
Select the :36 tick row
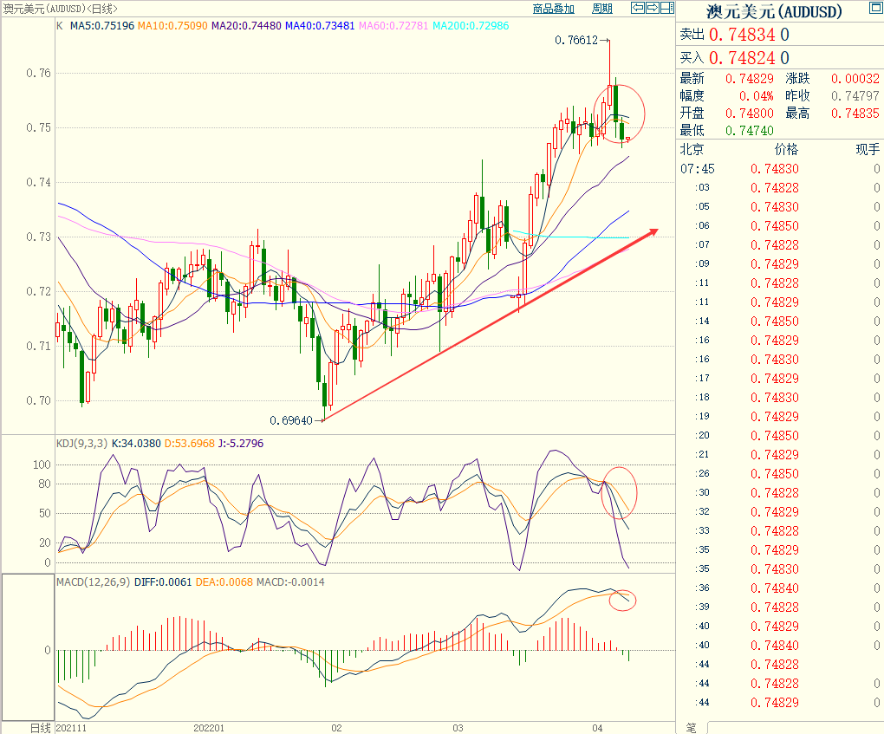pos(780,588)
